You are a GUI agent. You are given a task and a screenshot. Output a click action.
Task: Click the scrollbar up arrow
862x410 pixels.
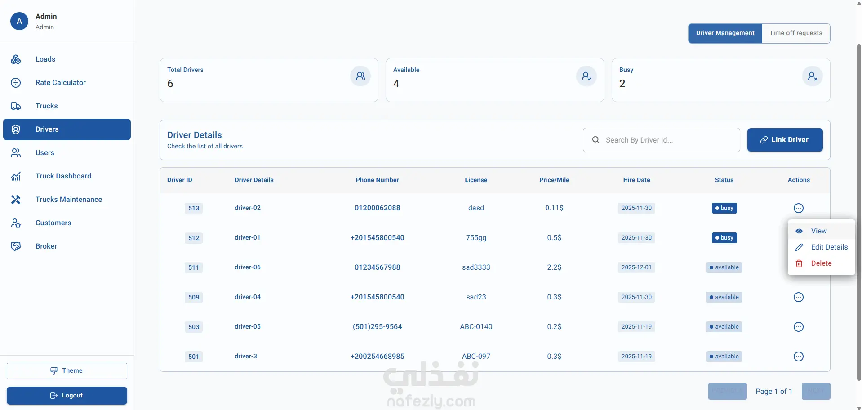tap(859, 3)
